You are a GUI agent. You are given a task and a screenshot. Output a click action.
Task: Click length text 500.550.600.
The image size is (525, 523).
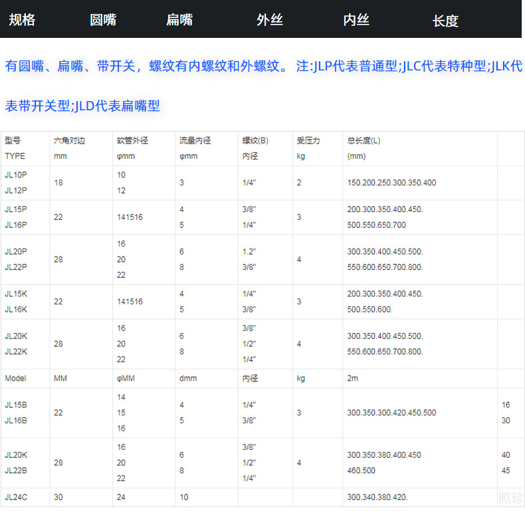coord(369,310)
